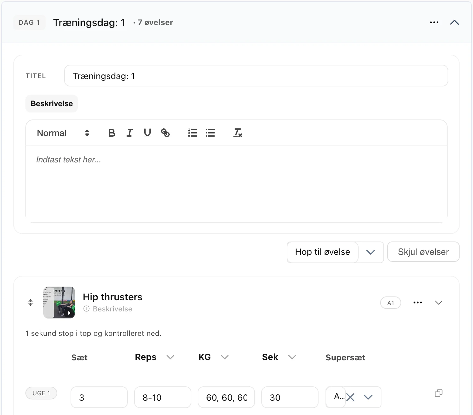This screenshot has width=473, height=415.
Task: Open the Supersæt dropdown arrow
Action: coord(368,397)
